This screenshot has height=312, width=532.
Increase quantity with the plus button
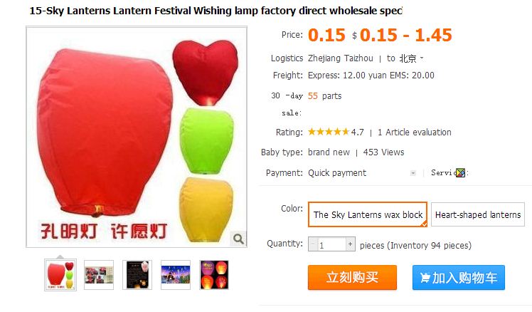coord(350,244)
